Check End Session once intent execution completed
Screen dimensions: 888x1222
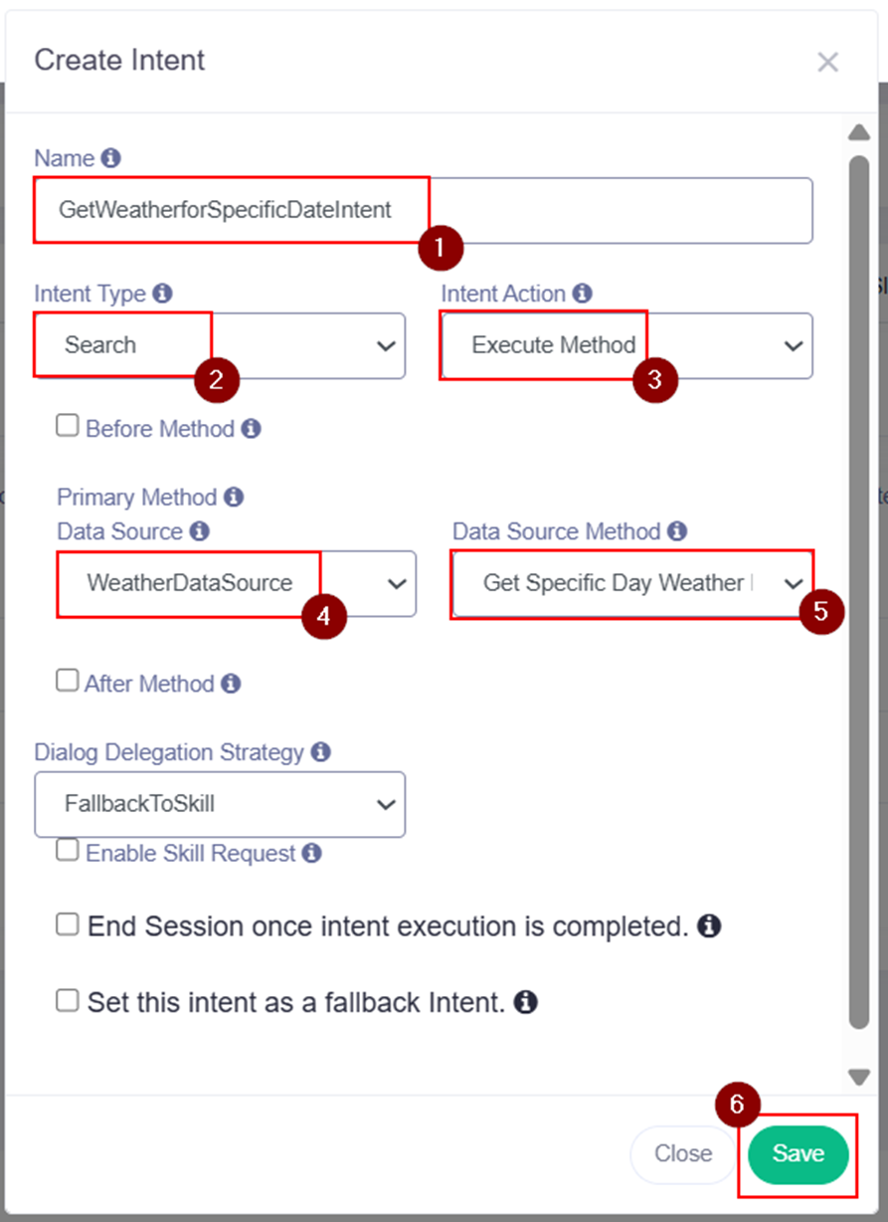[x=67, y=925]
